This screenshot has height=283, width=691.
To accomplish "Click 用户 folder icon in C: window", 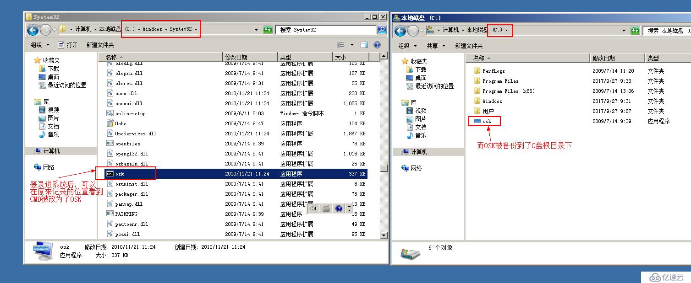I will point(477,111).
